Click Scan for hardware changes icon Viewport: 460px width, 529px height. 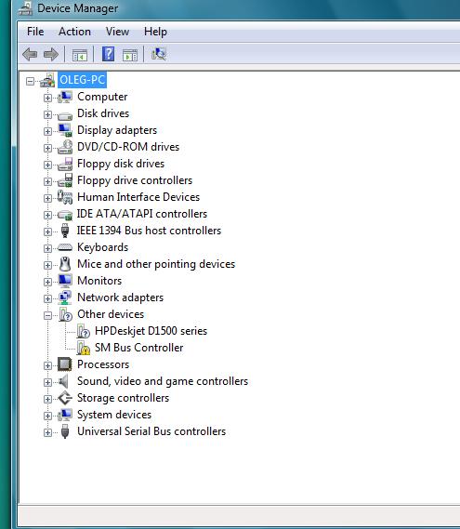pos(159,54)
